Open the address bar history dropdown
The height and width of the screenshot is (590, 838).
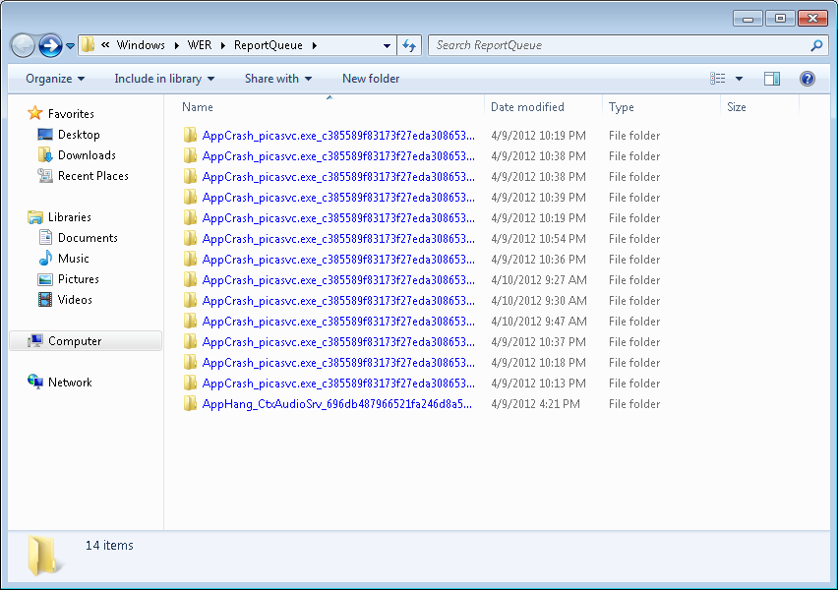(x=387, y=46)
